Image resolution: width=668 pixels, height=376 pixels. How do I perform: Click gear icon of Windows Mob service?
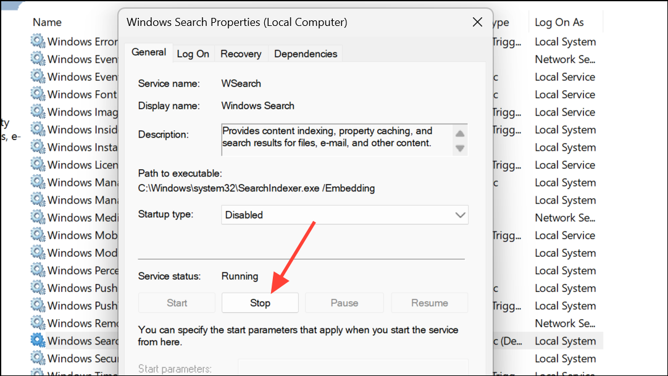pos(38,235)
